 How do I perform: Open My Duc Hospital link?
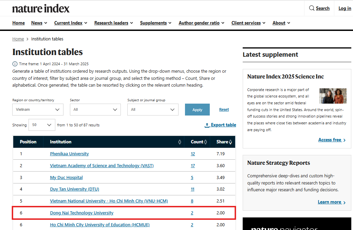tap(66, 178)
